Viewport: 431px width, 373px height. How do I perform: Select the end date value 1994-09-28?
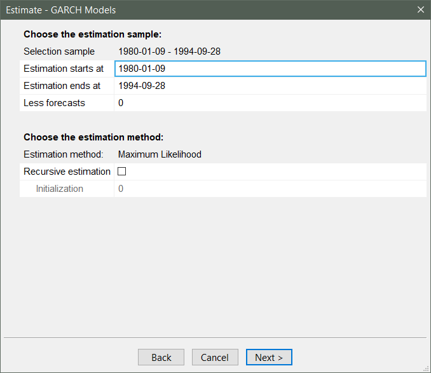click(x=142, y=86)
